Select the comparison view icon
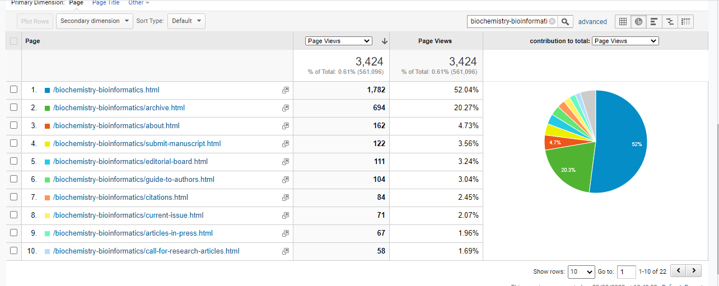Screen dimensions: 719x286 pos(669,22)
